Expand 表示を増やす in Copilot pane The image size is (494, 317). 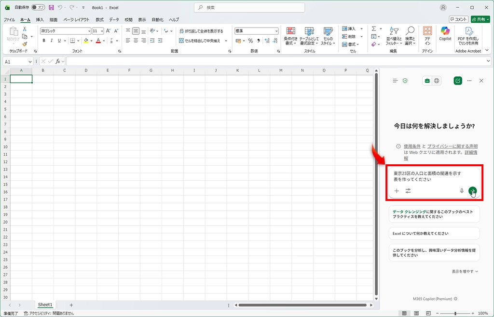pos(465,272)
